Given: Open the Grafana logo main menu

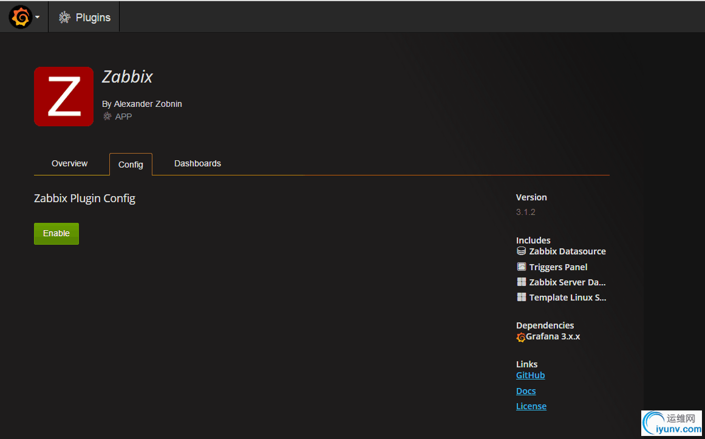Looking at the screenshot, I should (x=20, y=17).
